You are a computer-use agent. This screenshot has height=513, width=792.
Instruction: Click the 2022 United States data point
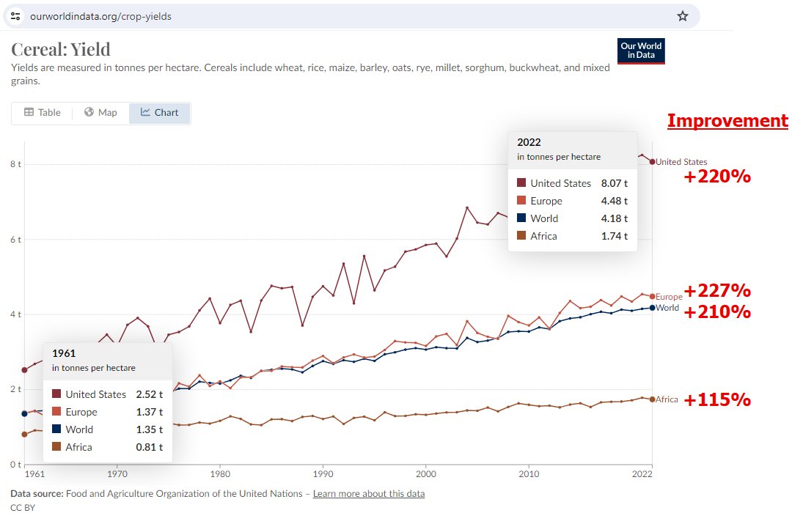coord(652,162)
